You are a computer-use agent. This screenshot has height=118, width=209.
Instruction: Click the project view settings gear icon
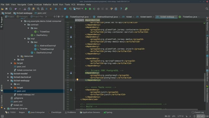click(x=58, y=17)
